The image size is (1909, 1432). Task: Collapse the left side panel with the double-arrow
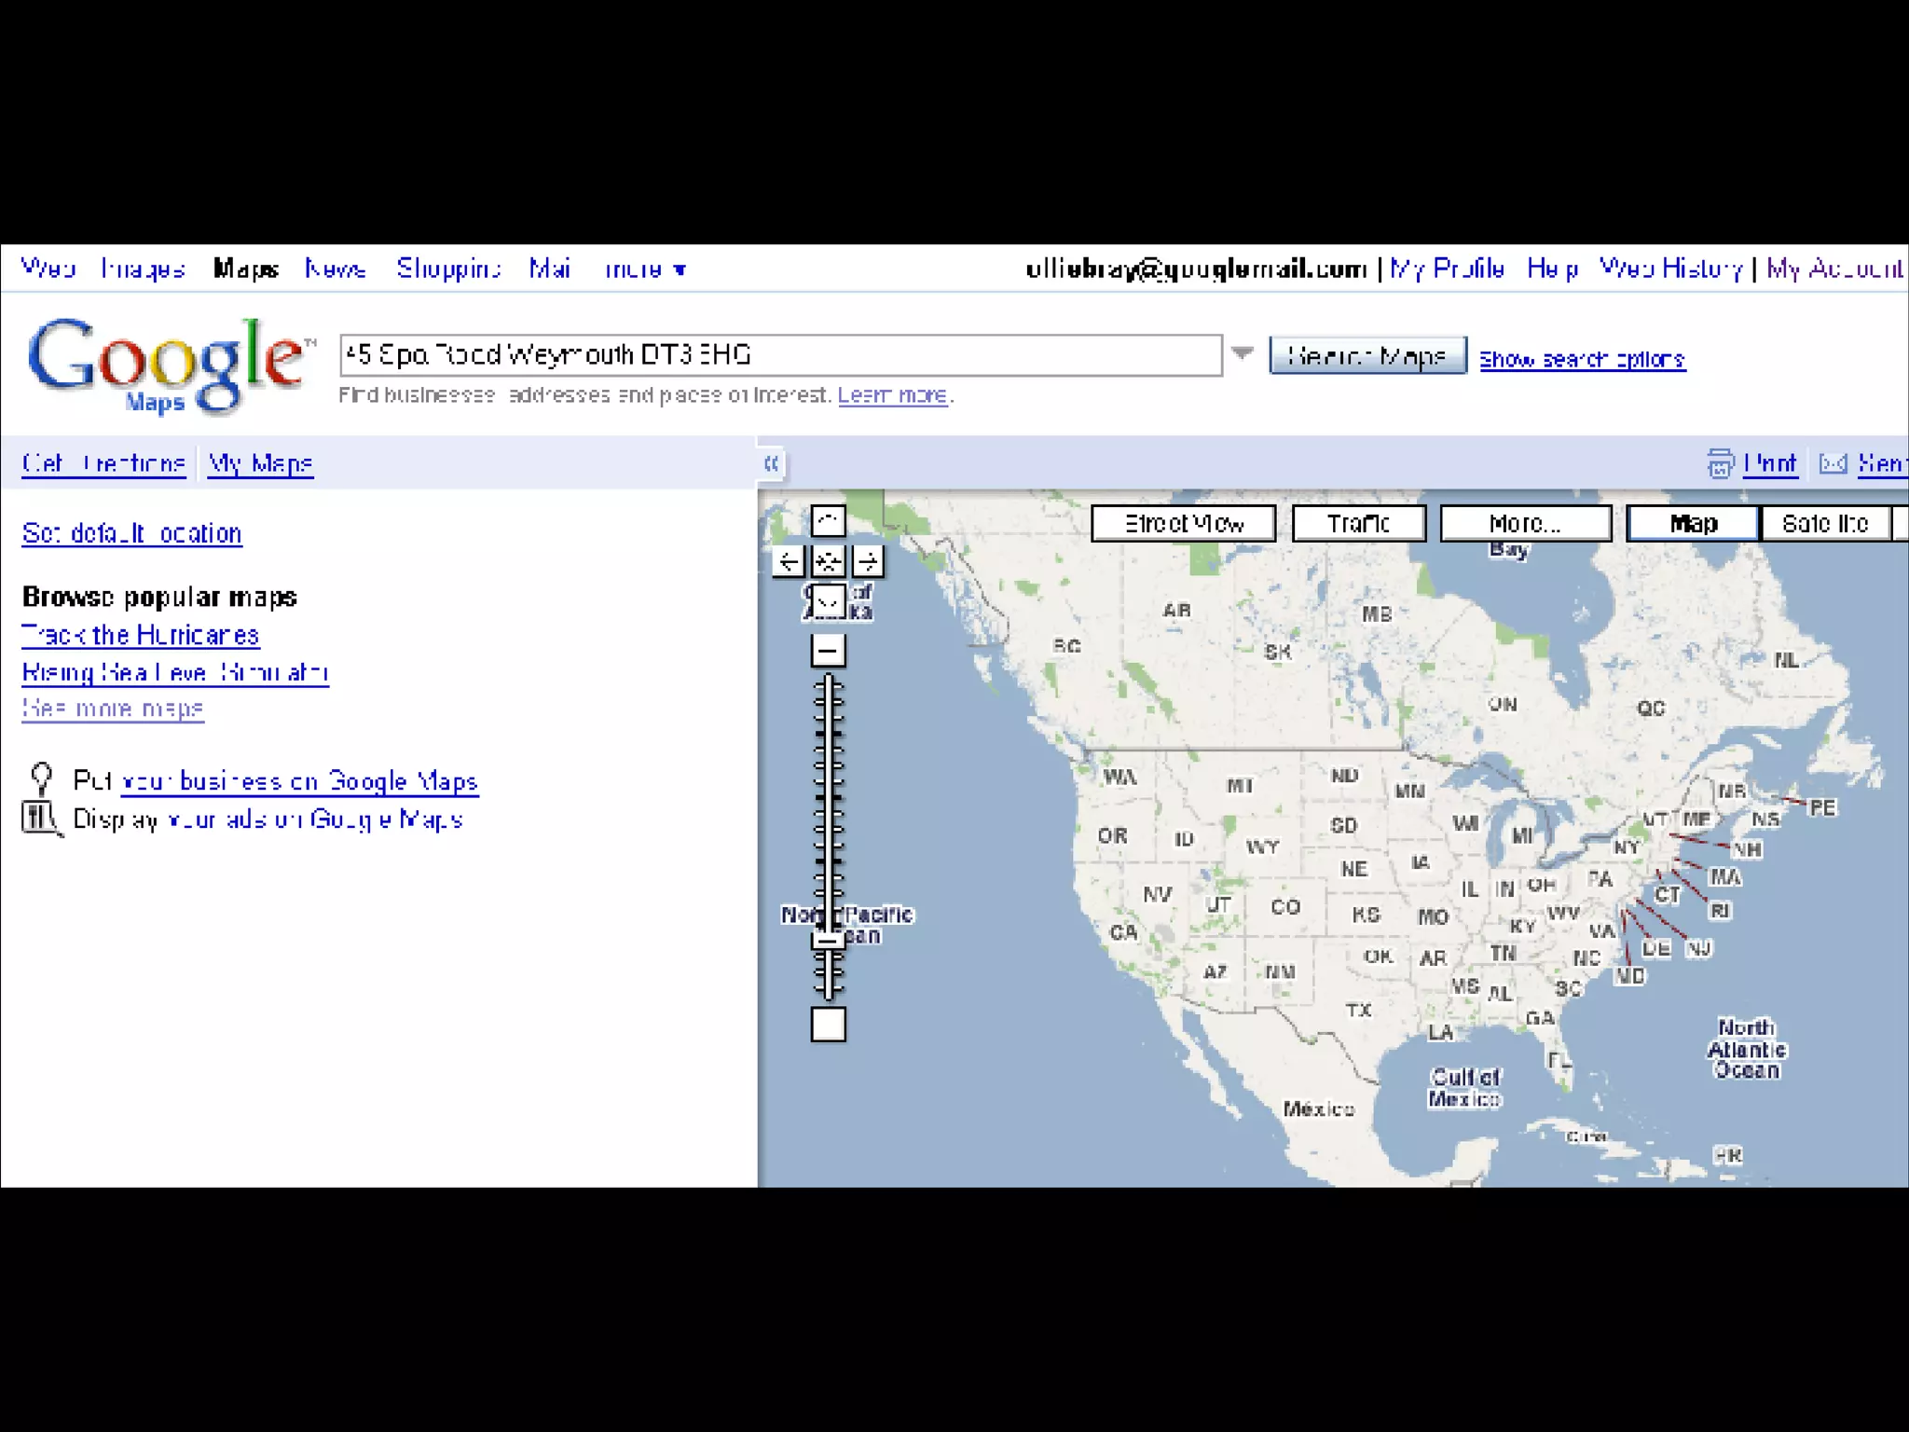coord(771,463)
